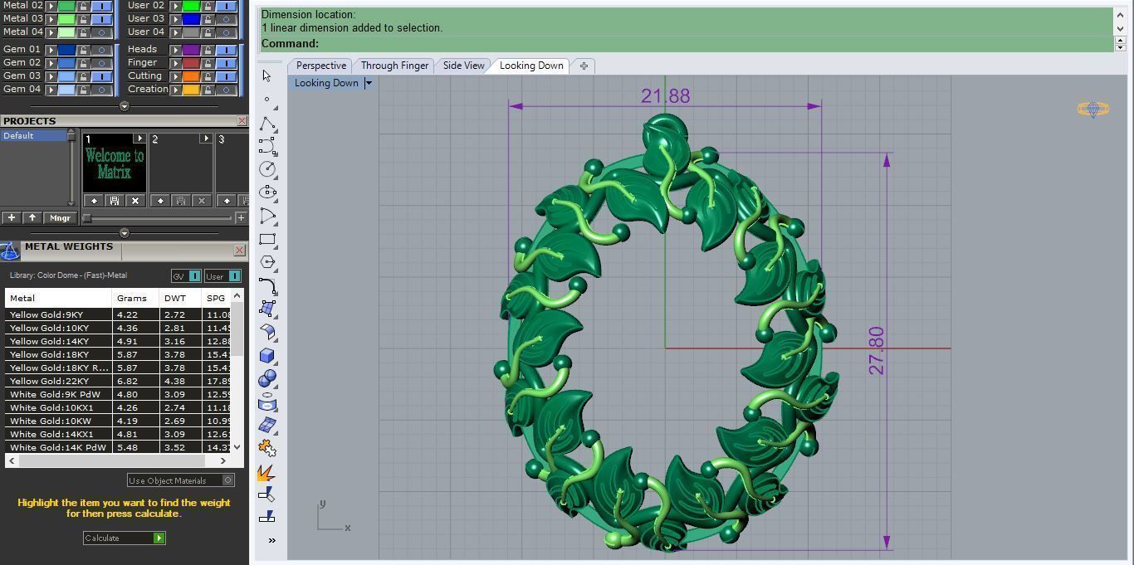The width and height of the screenshot is (1134, 565).
Task: Click Cutting orange color swatch
Action: (x=191, y=76)
